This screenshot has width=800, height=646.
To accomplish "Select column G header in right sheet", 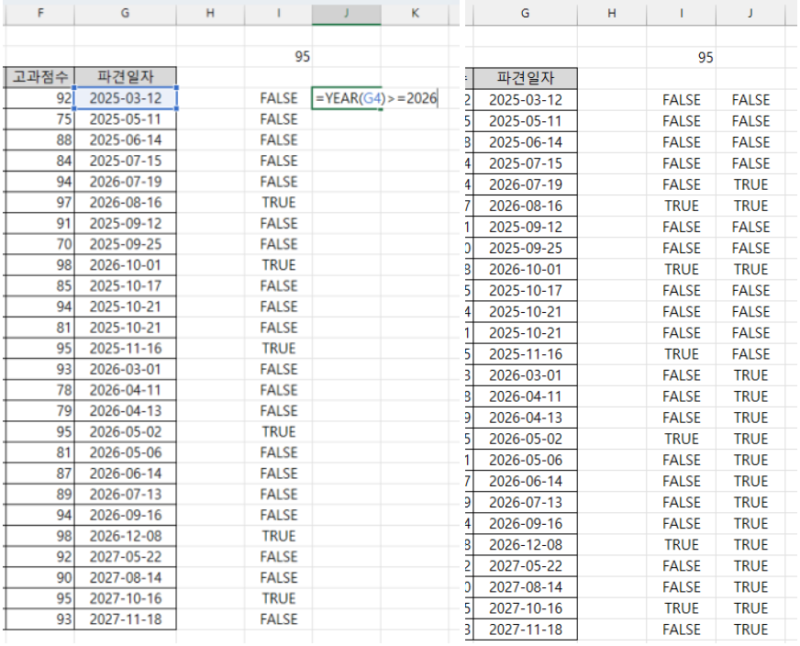I will click(525, 14).
